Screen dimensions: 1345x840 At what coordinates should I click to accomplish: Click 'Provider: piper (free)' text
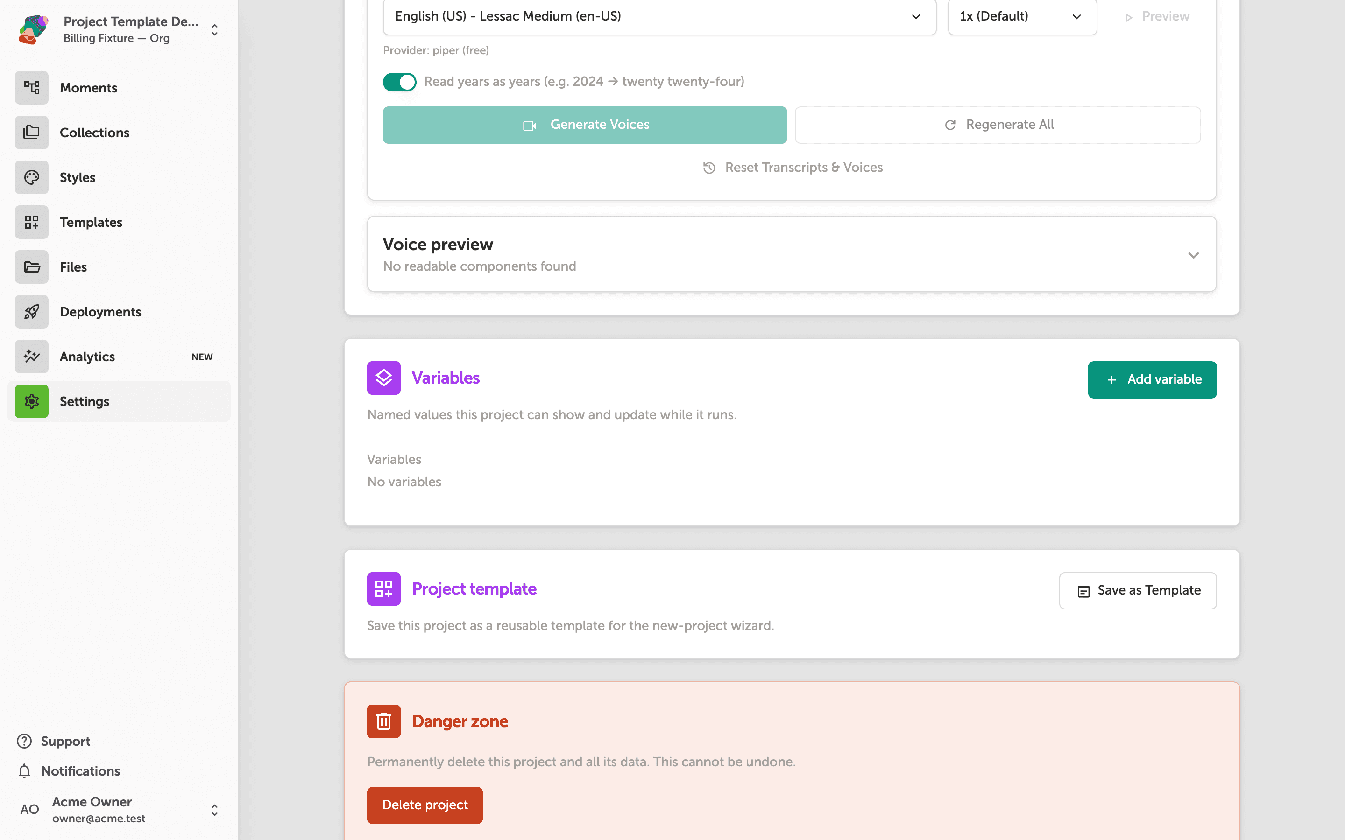point(436,50)
